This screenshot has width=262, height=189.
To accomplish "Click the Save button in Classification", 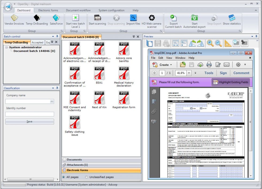I will (x=29, y=121).
